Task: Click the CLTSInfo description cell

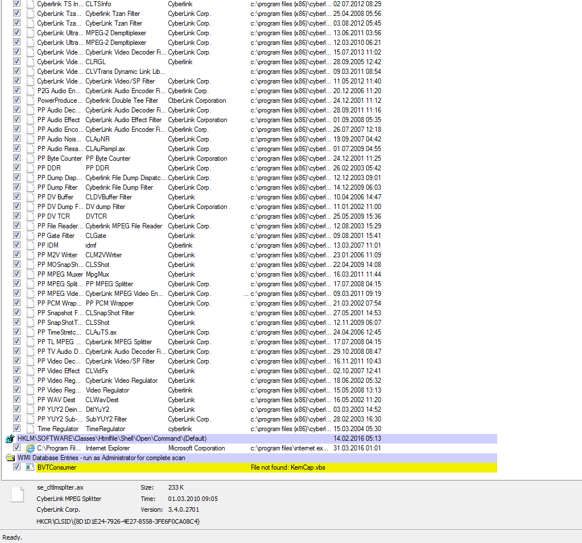Action: pyautogui.click(x=98, y=4)
